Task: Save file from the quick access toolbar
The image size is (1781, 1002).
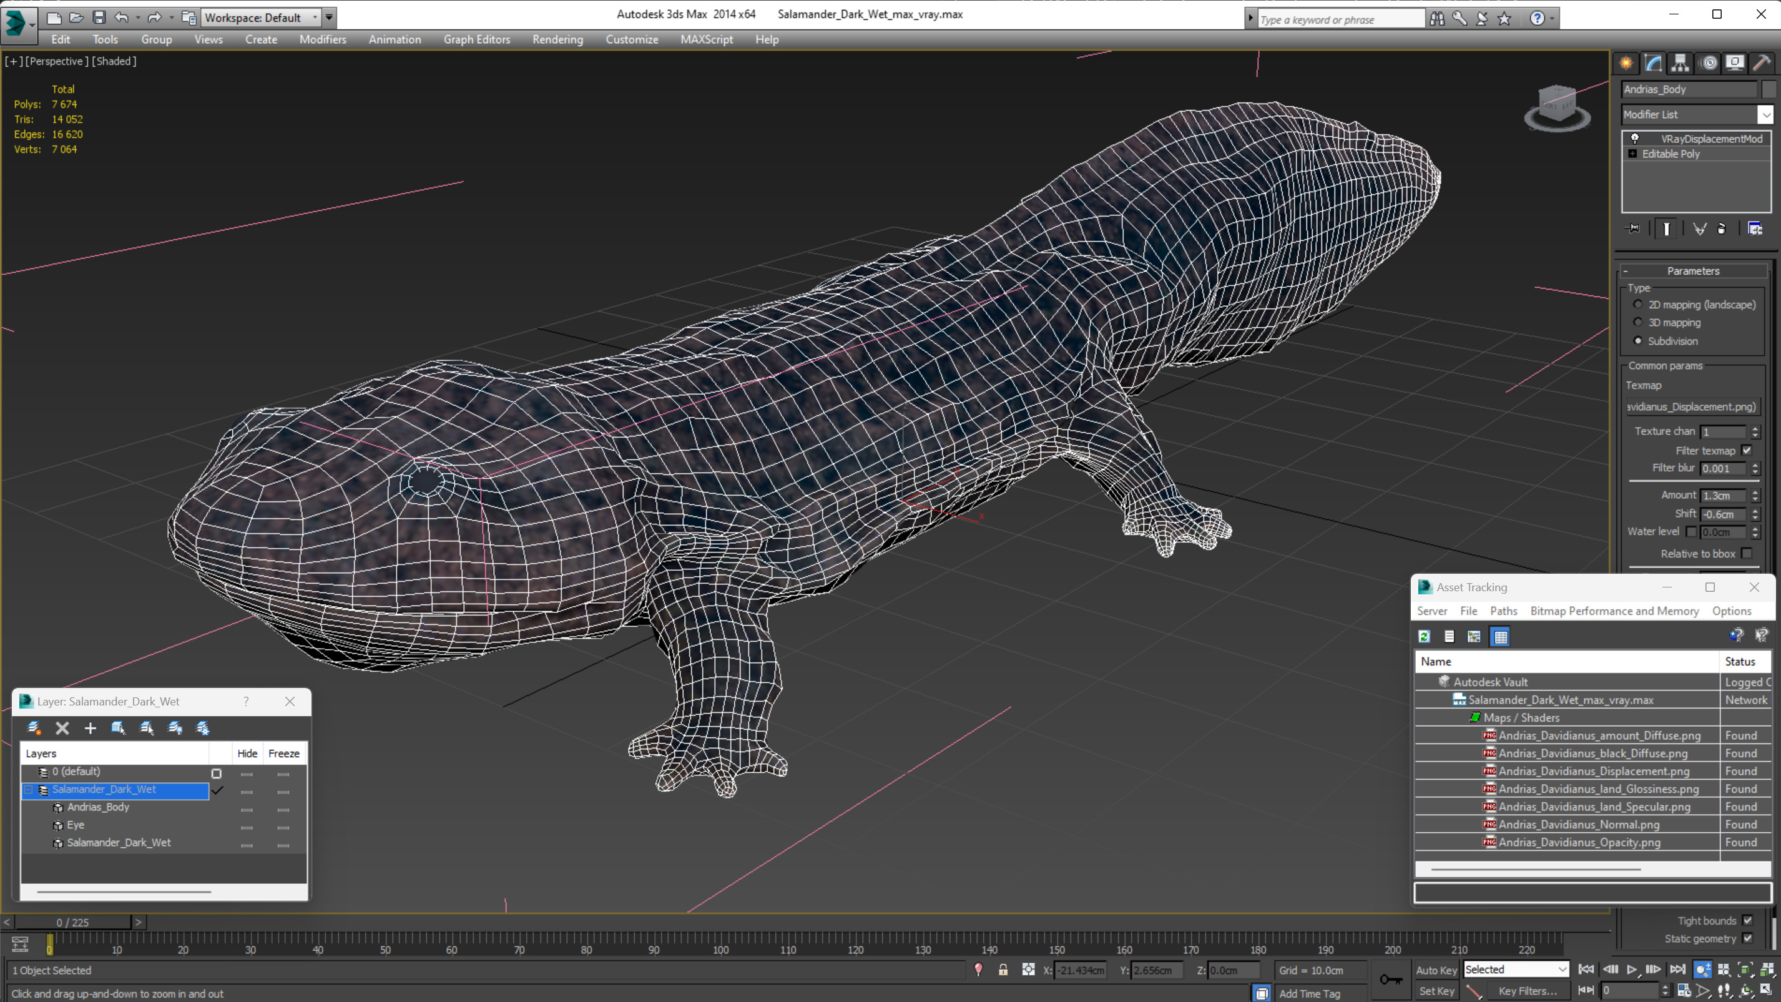Action: (99, 17)
